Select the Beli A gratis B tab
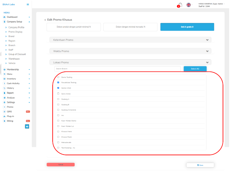 [x=187, y=27]
